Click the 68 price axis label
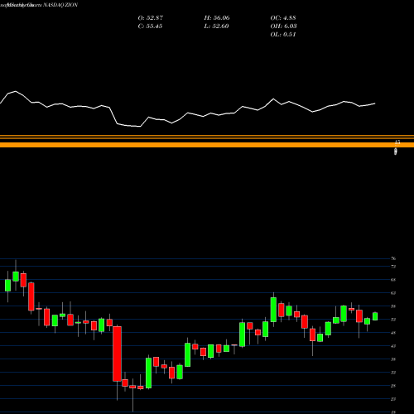 tap(393, 280)
